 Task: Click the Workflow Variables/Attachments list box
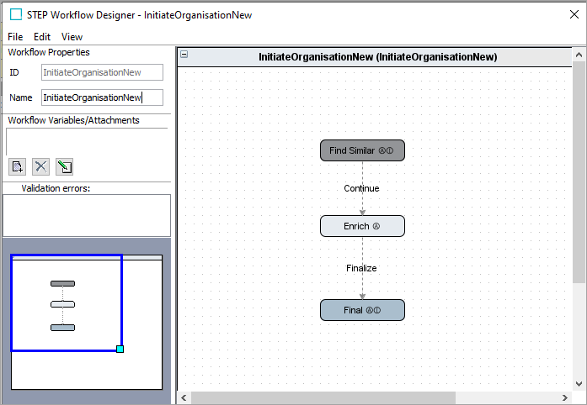(88, 141)
